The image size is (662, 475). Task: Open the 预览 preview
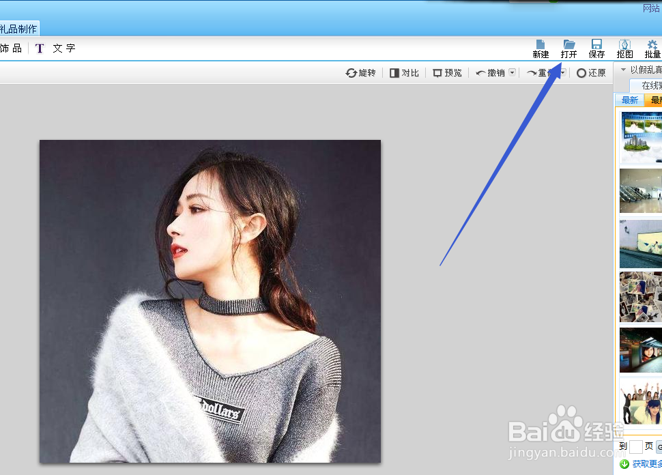tap(448, 73)
